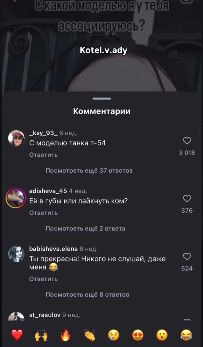Tap adisheva_45's story-ringed avatar
Viewport: 203px width, 347px height.
(x=16, y=198)
